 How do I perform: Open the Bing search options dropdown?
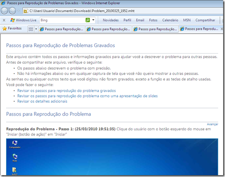click(93, 20)
